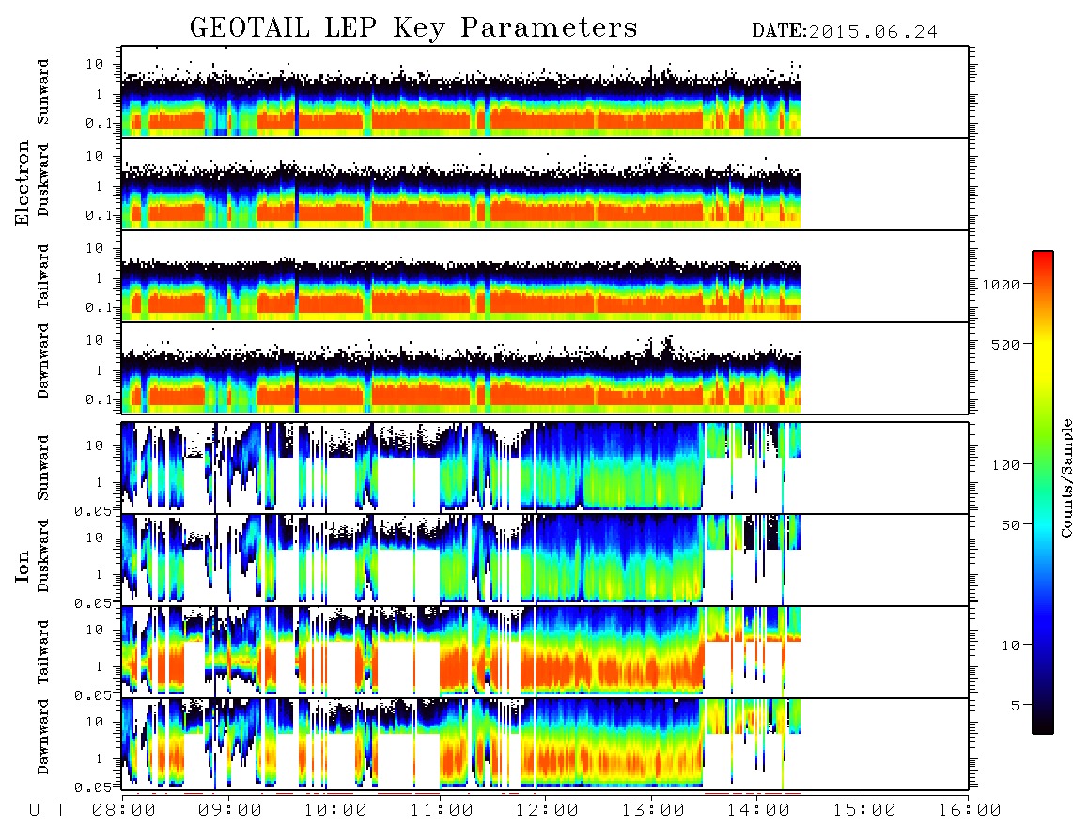Click the 1000 colorbar tick label

click(1001, 285)
